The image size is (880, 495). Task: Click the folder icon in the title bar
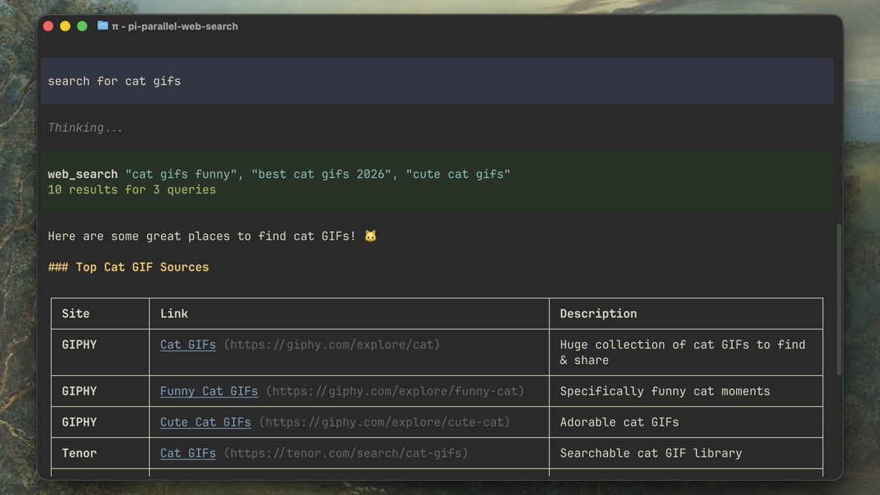coord(103,26)
